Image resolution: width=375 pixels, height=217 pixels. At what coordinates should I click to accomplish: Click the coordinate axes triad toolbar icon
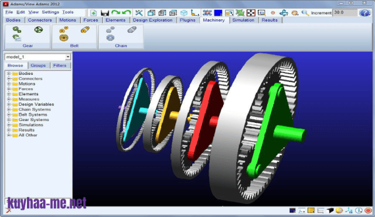pyautogui.click(x=195, y=13)
